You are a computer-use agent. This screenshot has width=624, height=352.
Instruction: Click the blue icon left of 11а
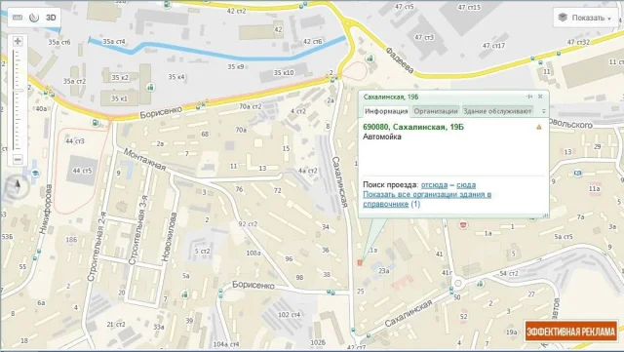[x=577, y=173]
